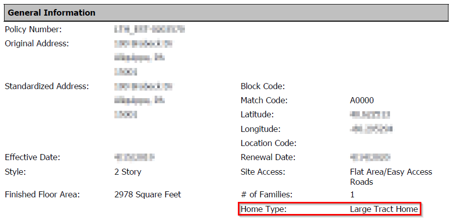Click the highlighted Home Type label
Screen dimensions: 451x218
tap(264, 209)
